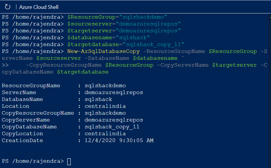Click the $databasename="sqlshack" assignment line
The height and width of the screenshot is (168, 271).
point(108,37)
